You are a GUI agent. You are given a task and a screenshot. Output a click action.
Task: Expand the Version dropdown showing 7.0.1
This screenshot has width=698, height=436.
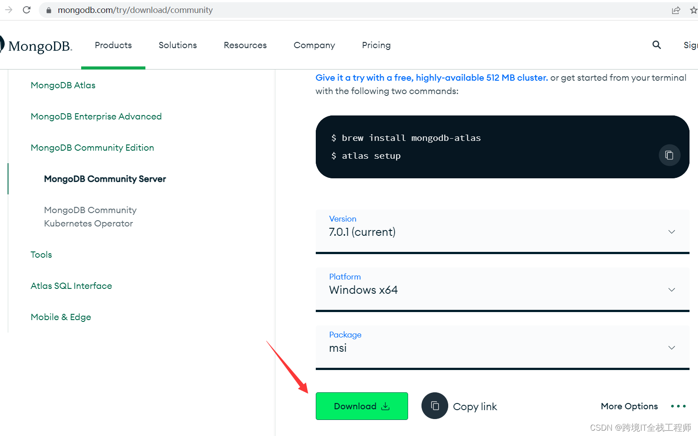pos(502,231)
